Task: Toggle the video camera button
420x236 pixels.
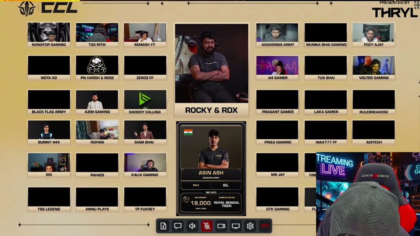Action: tap(221, 226)
